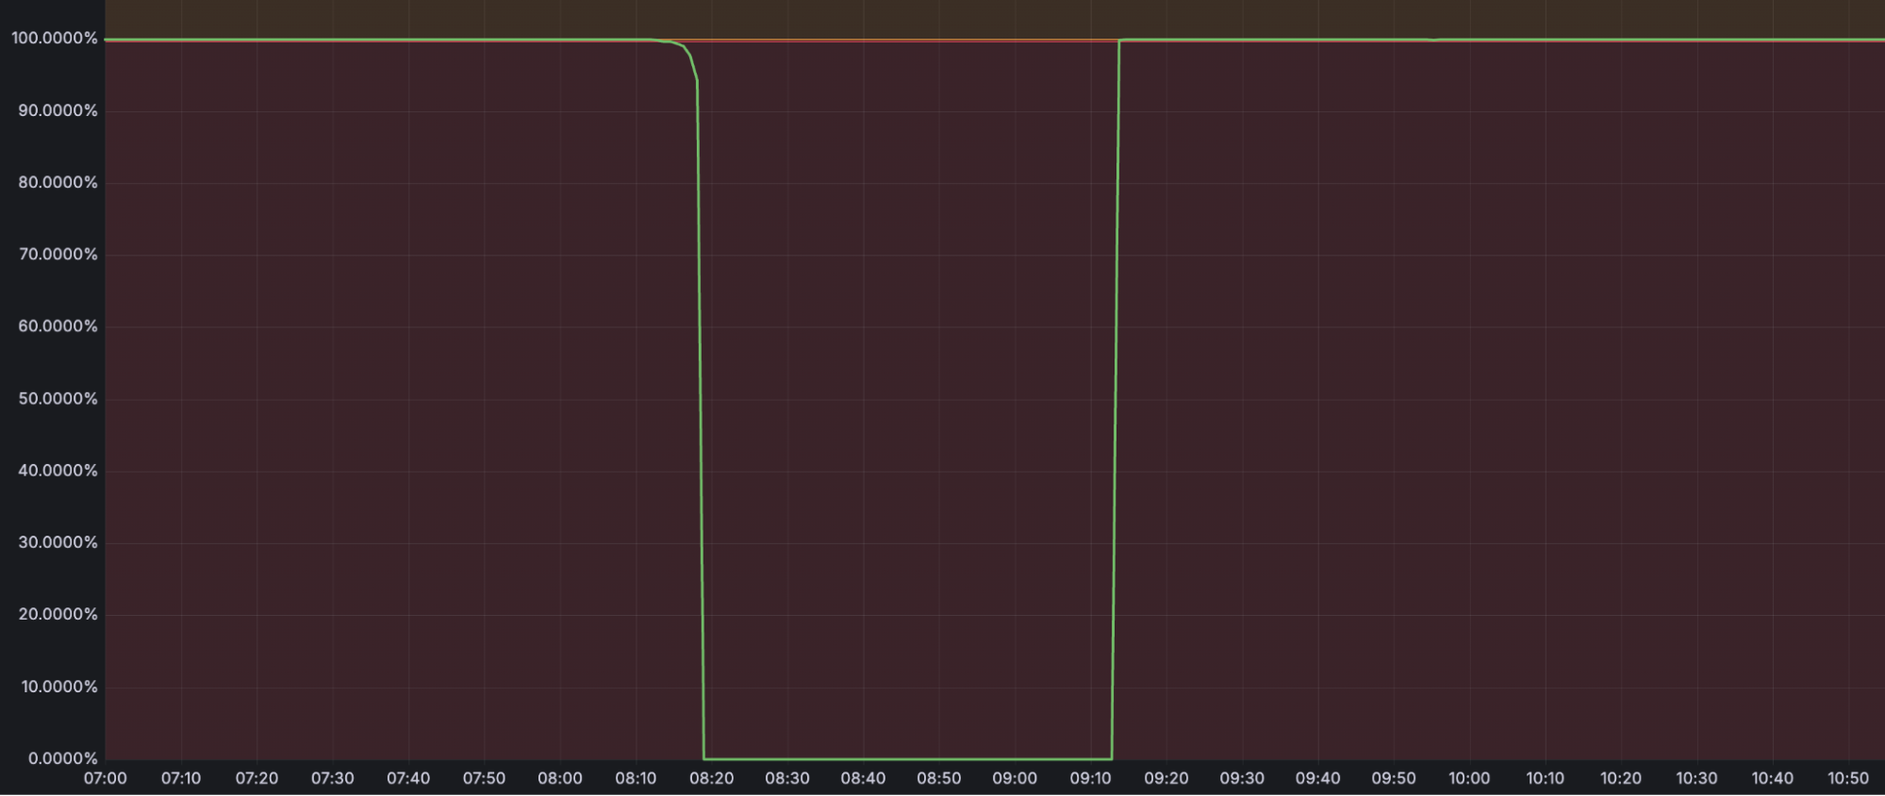Image resolution: width=1885 pixels, height=796 pixels.
Task: Click the 100.0000% y-axis label
Action: [55, 38]
